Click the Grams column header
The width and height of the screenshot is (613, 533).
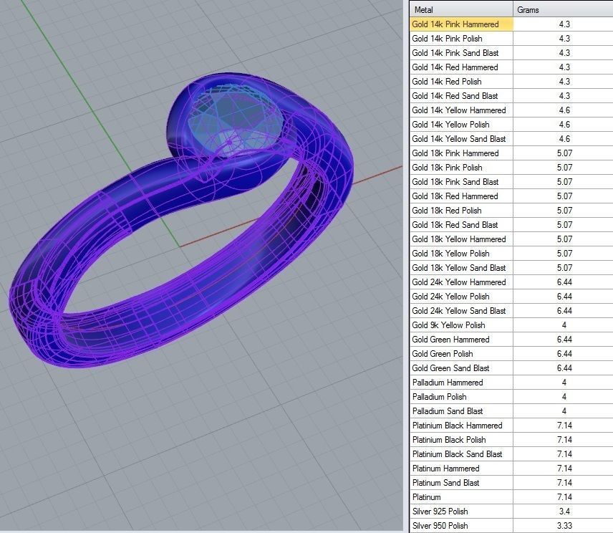563,9
